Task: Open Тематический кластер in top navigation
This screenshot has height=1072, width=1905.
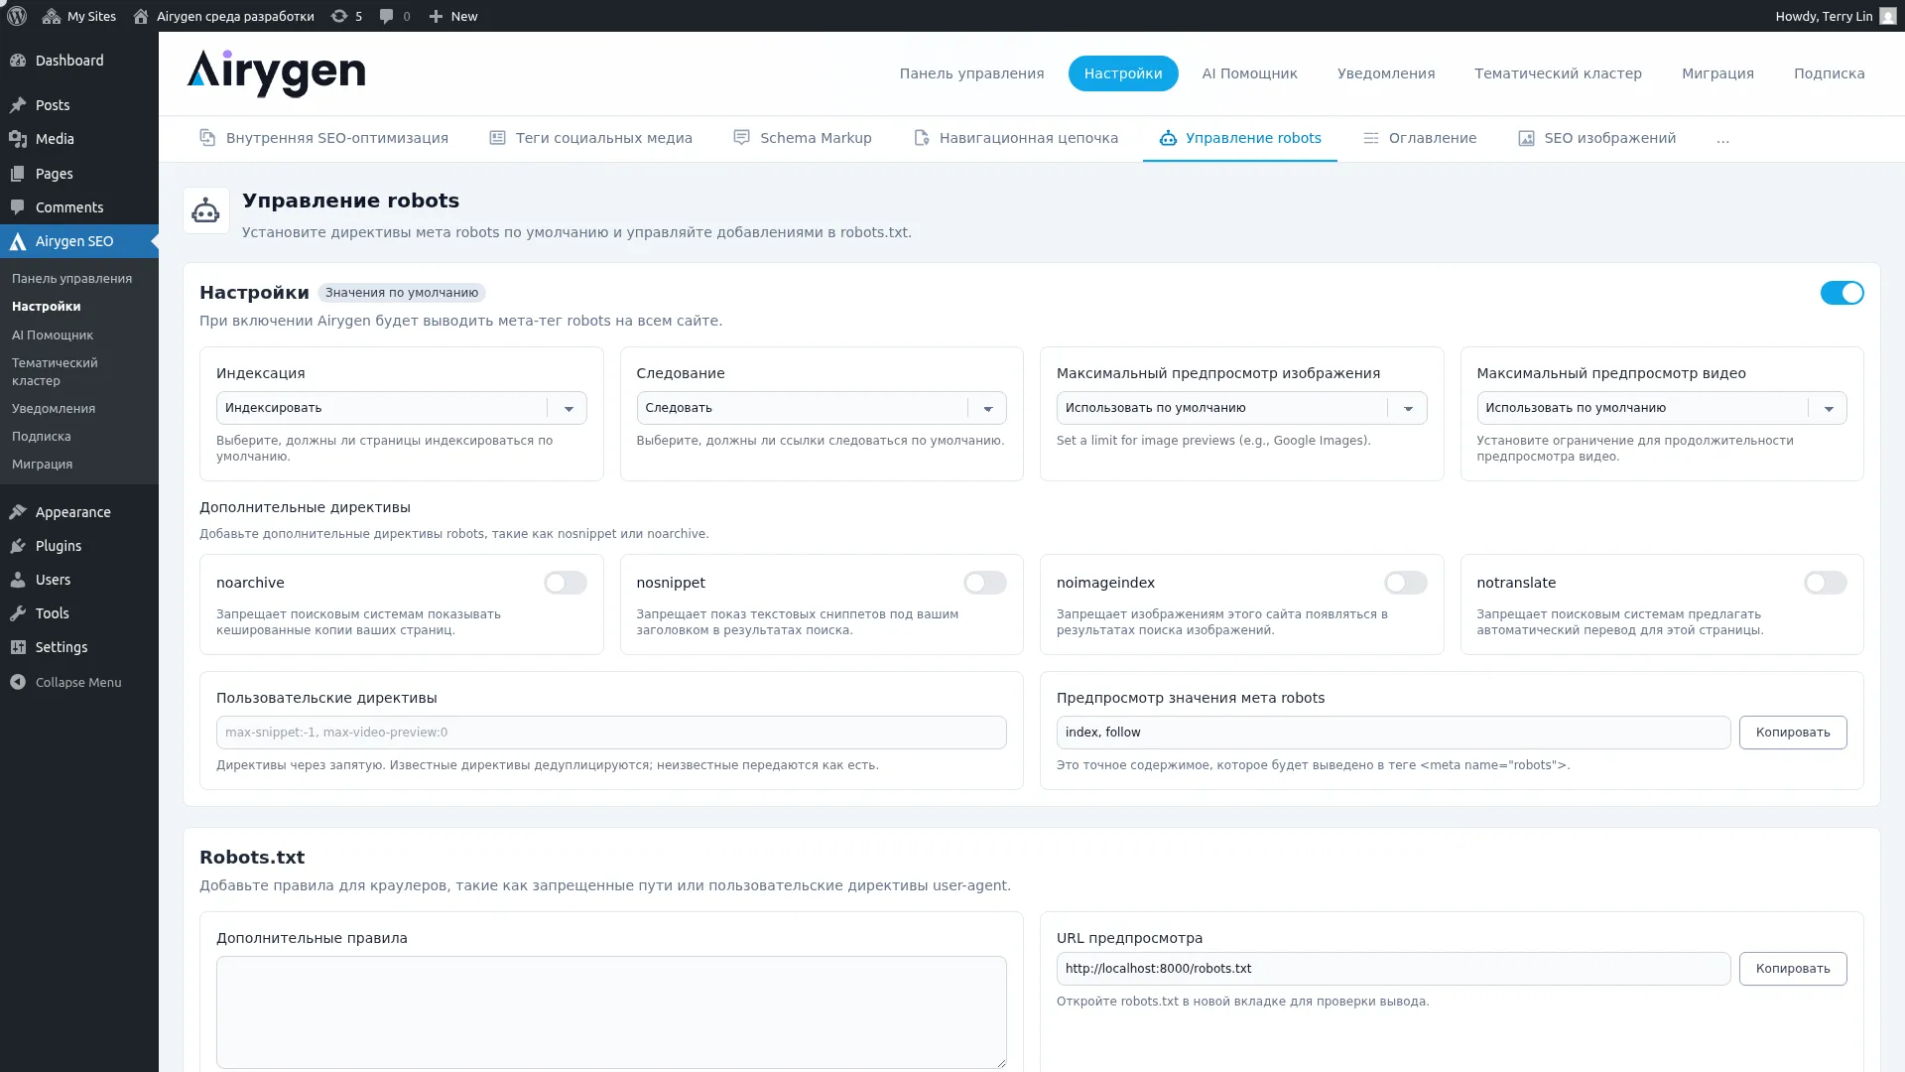Action: [x=1558, y=73]
